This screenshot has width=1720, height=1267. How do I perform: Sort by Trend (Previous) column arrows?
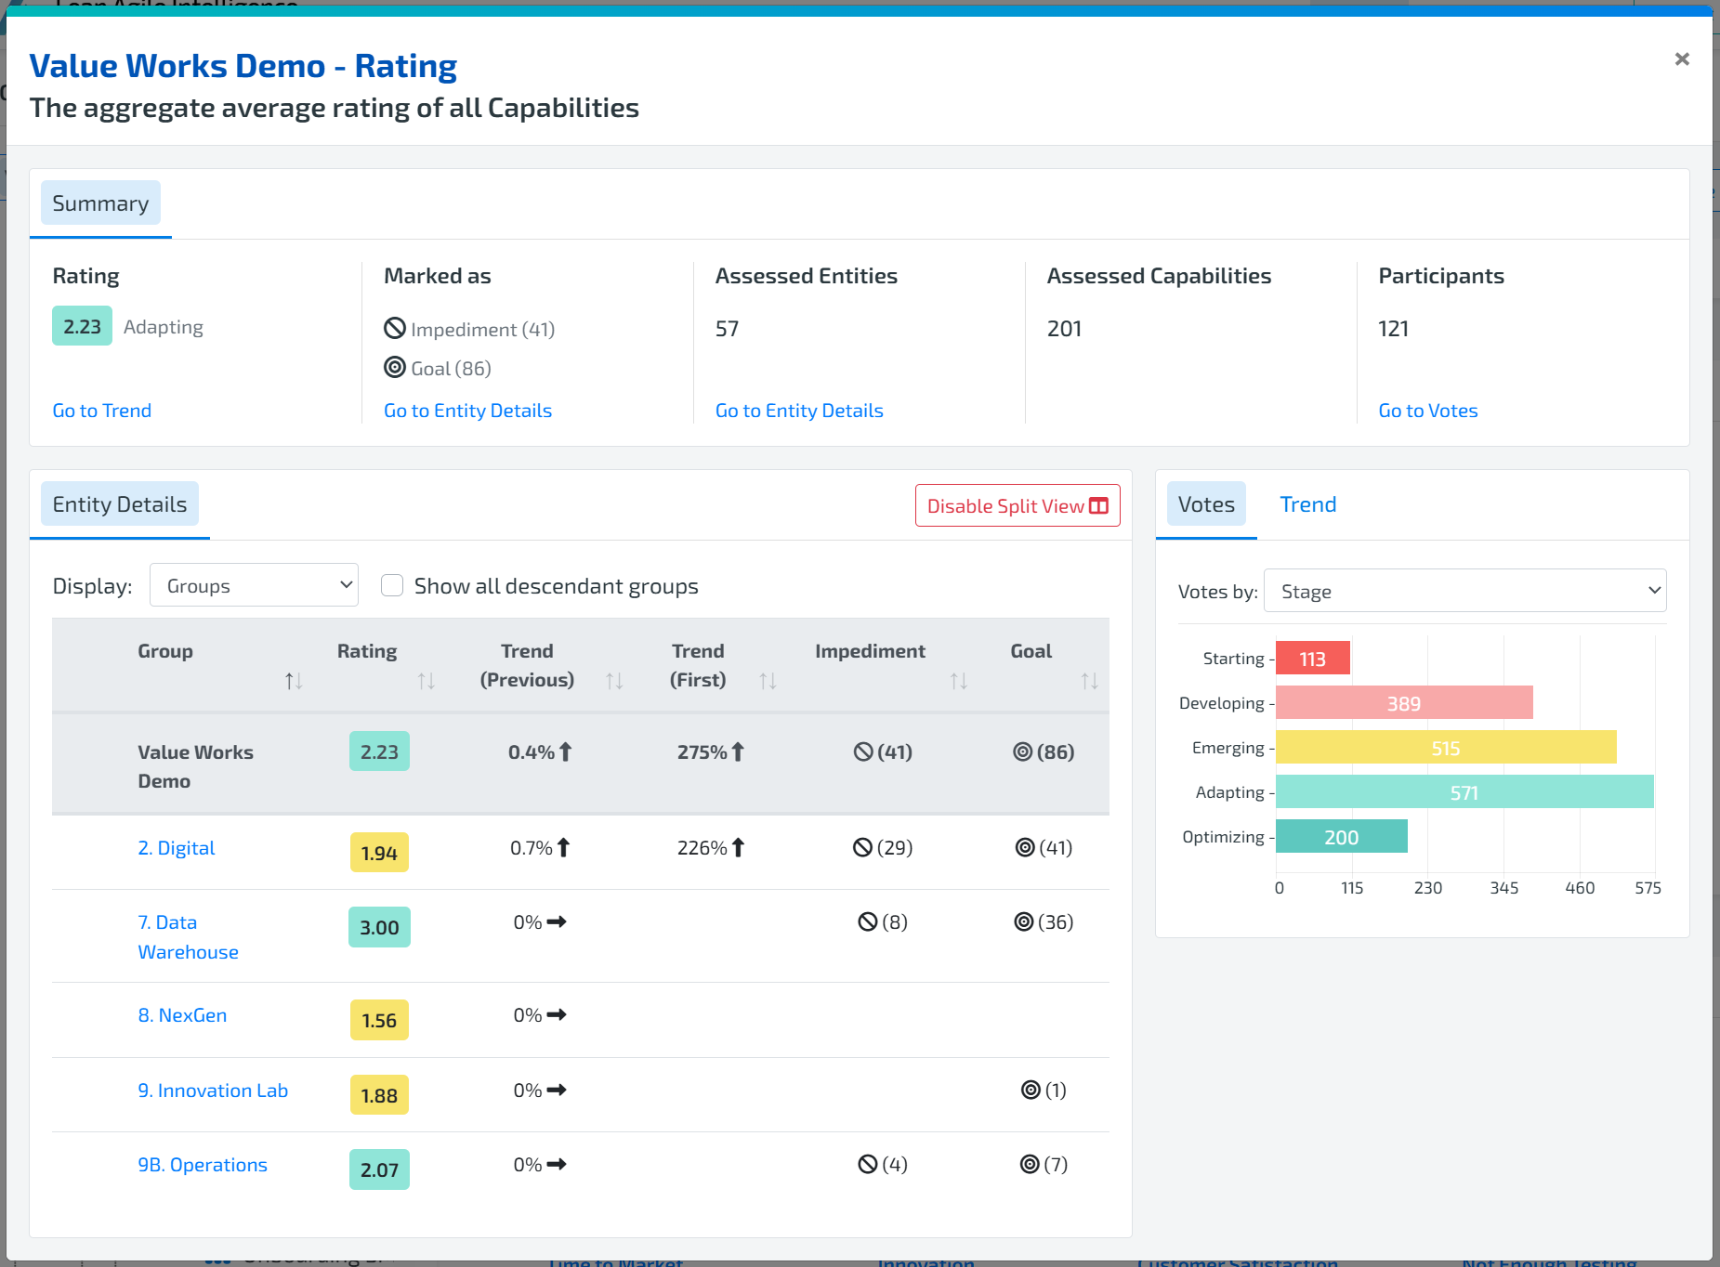(614, 681)
